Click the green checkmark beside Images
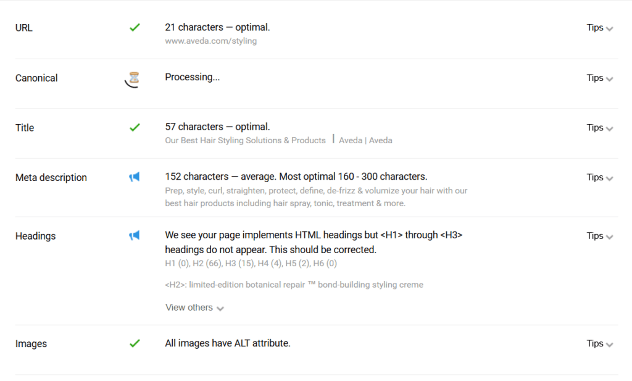The height and width of the screenshot is (381, 632). pyautogui.click(x=135, y=343)
